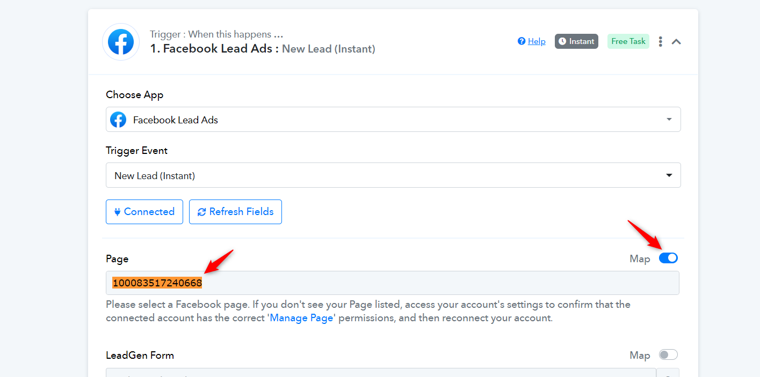Collapse the trigger step with chevron
Viewport: 760px width, 377px height.
(x=676, y=41)
